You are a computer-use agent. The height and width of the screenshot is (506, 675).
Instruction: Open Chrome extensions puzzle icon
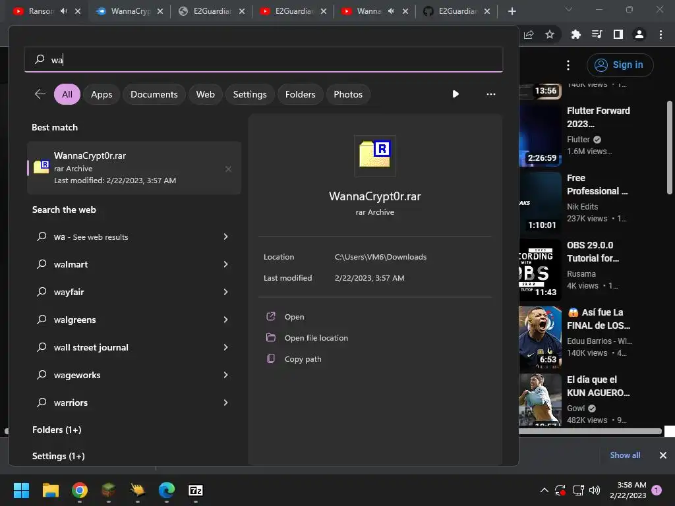pyautogui.click(x=575, y=34)
